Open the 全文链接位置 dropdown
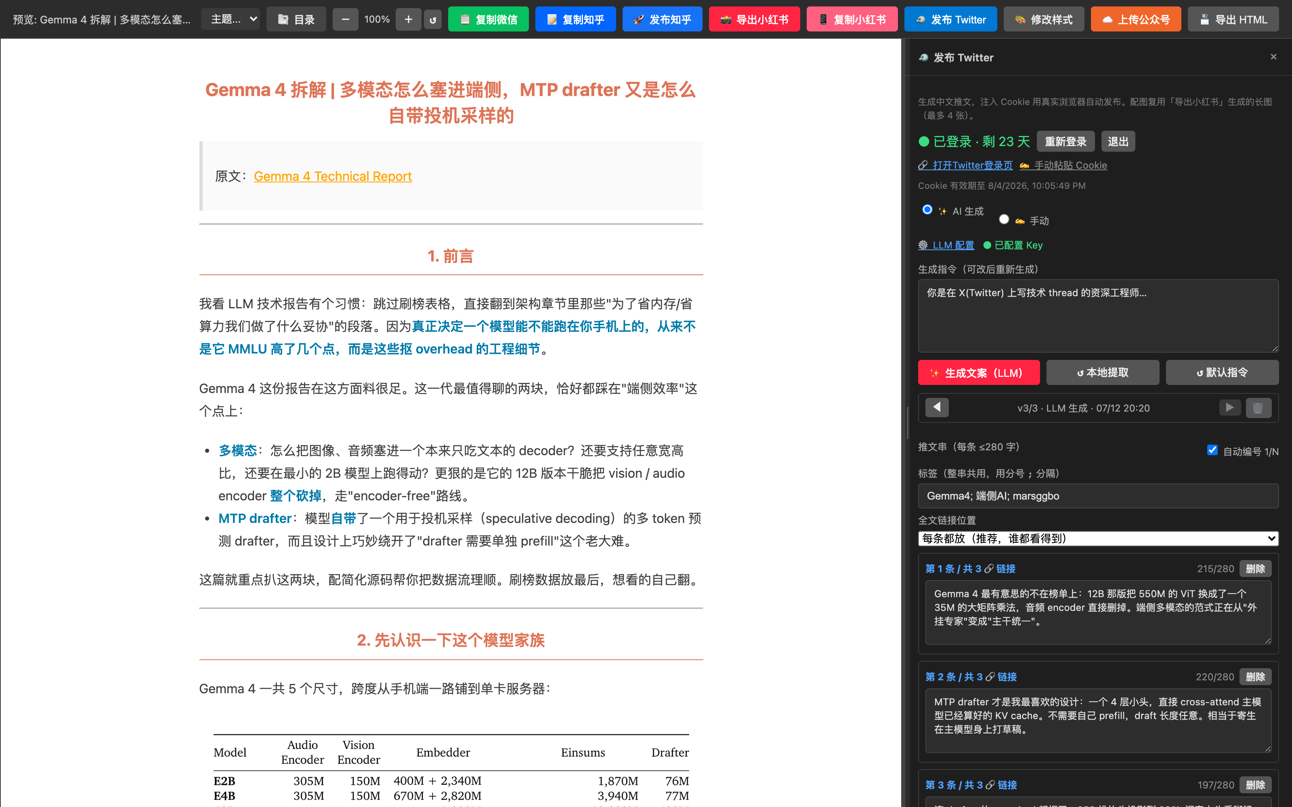Screen dimensions: 1292x807 (x=1098, y=539)
